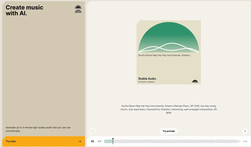
Task: Pause the audio playback
Action: pyautogui.click(x=92, y=141)
